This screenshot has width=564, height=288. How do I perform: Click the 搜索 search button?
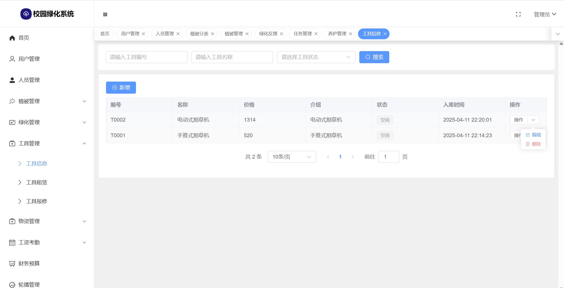tap(374, 57)
